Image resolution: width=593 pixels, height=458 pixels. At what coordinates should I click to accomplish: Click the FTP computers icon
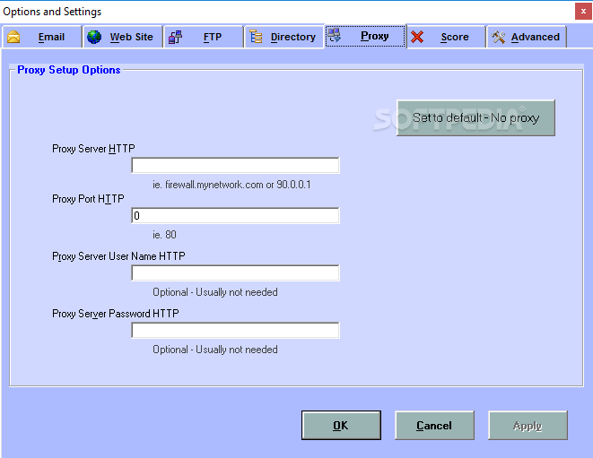pos(175,37)
